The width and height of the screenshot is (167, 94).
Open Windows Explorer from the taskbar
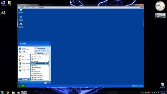13,92
